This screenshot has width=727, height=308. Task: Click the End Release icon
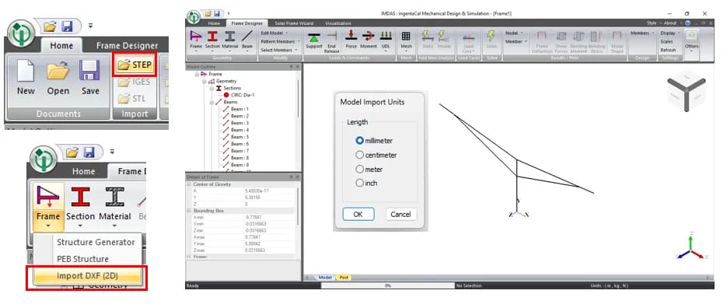331,37
